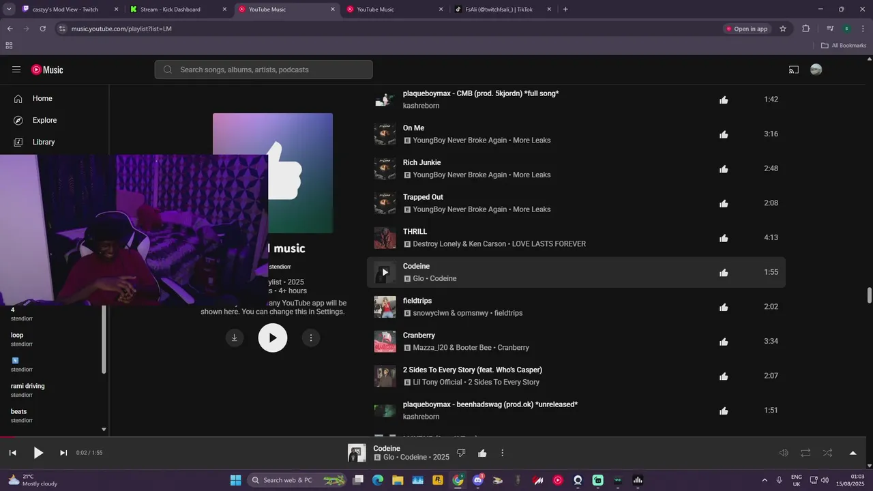Unlike the song THRILL
The height and width of the screenshot is (491, 873).
pyautogui.click(x=724, y=238)
